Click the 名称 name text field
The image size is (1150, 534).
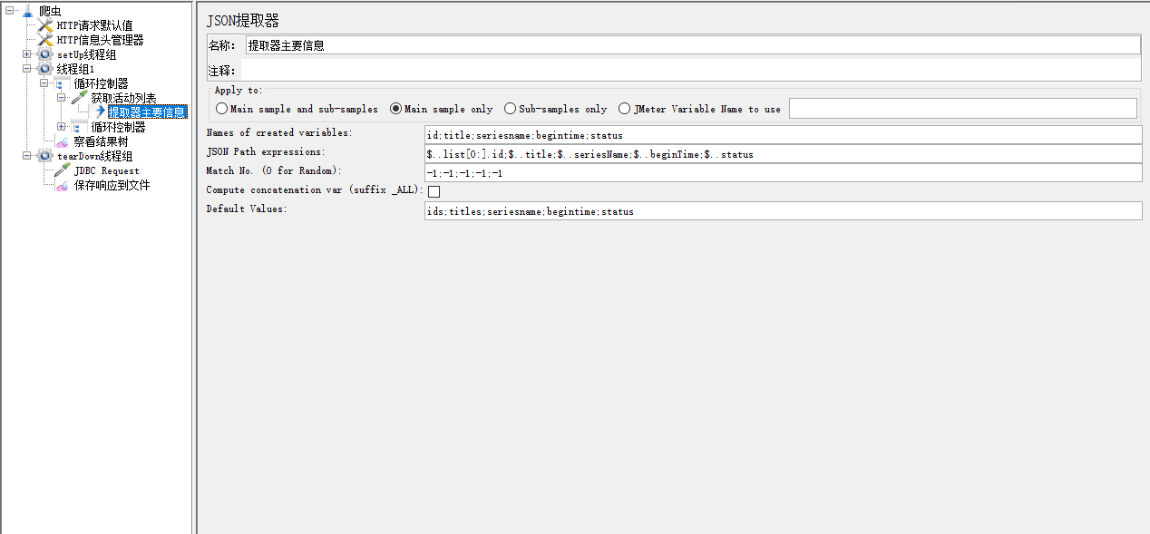[692, 45]
